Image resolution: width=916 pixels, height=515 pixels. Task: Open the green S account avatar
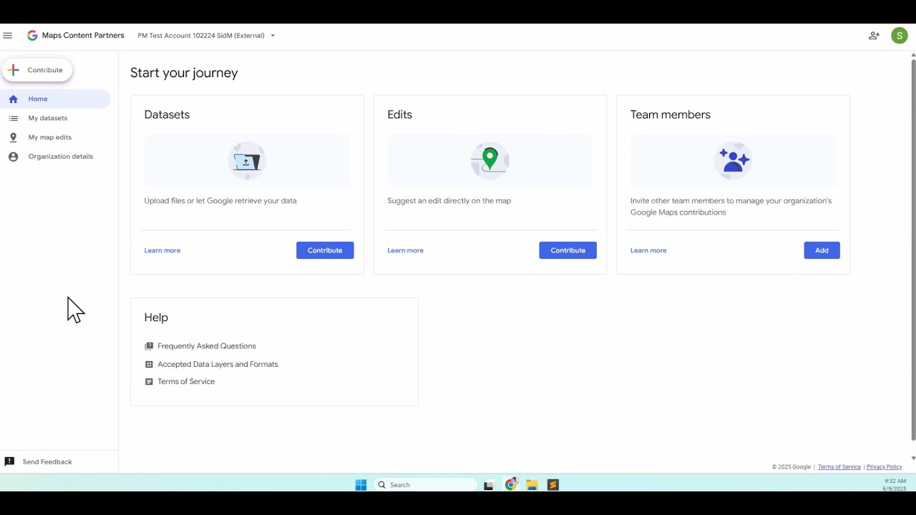coord(900,36)
